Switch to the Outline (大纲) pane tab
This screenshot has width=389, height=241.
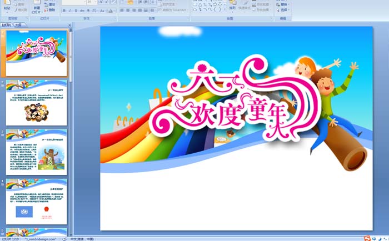pos(18,25)
